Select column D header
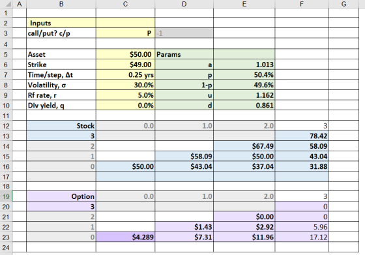 click(184, 4)
